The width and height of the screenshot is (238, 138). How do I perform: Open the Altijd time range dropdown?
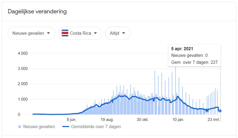pos(118,33)
